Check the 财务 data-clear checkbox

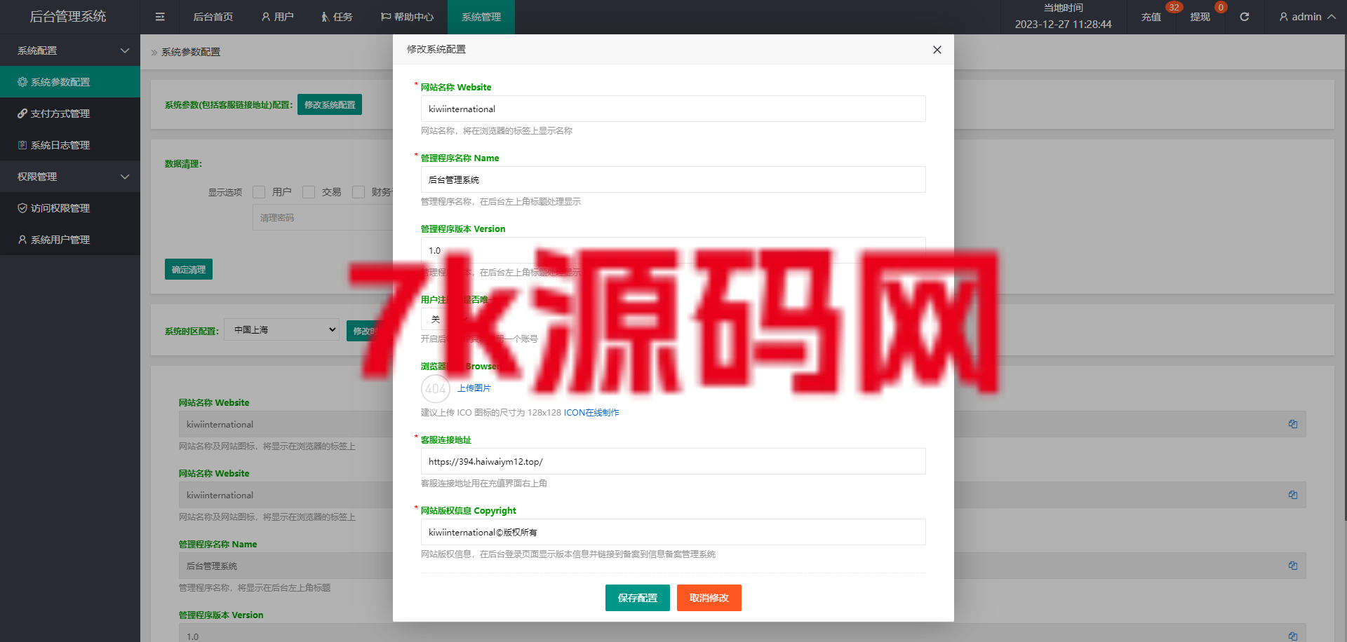point(358,192)
